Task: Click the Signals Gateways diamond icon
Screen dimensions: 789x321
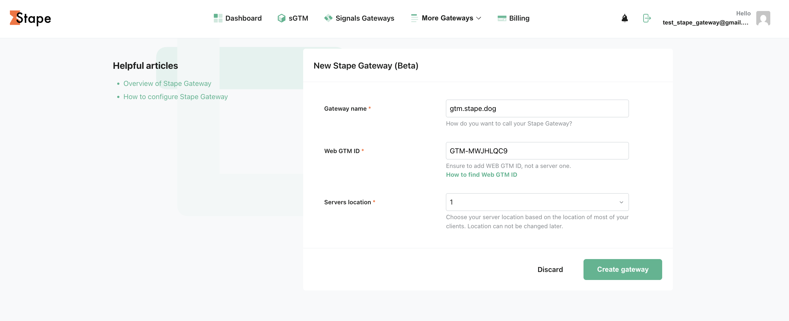Action: tap(328, 18)
